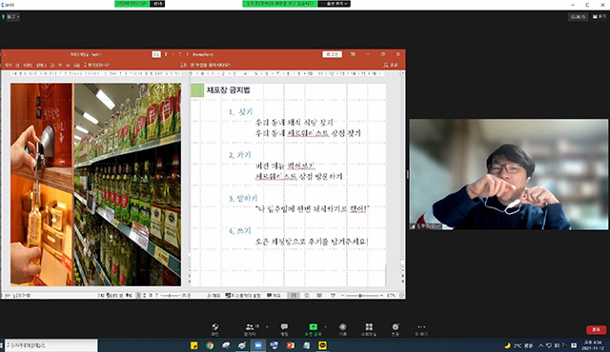Switch to Reading view in status bar
Viewport: 610px width, 352px height.
pyautogui.click(x=319, y=295)
